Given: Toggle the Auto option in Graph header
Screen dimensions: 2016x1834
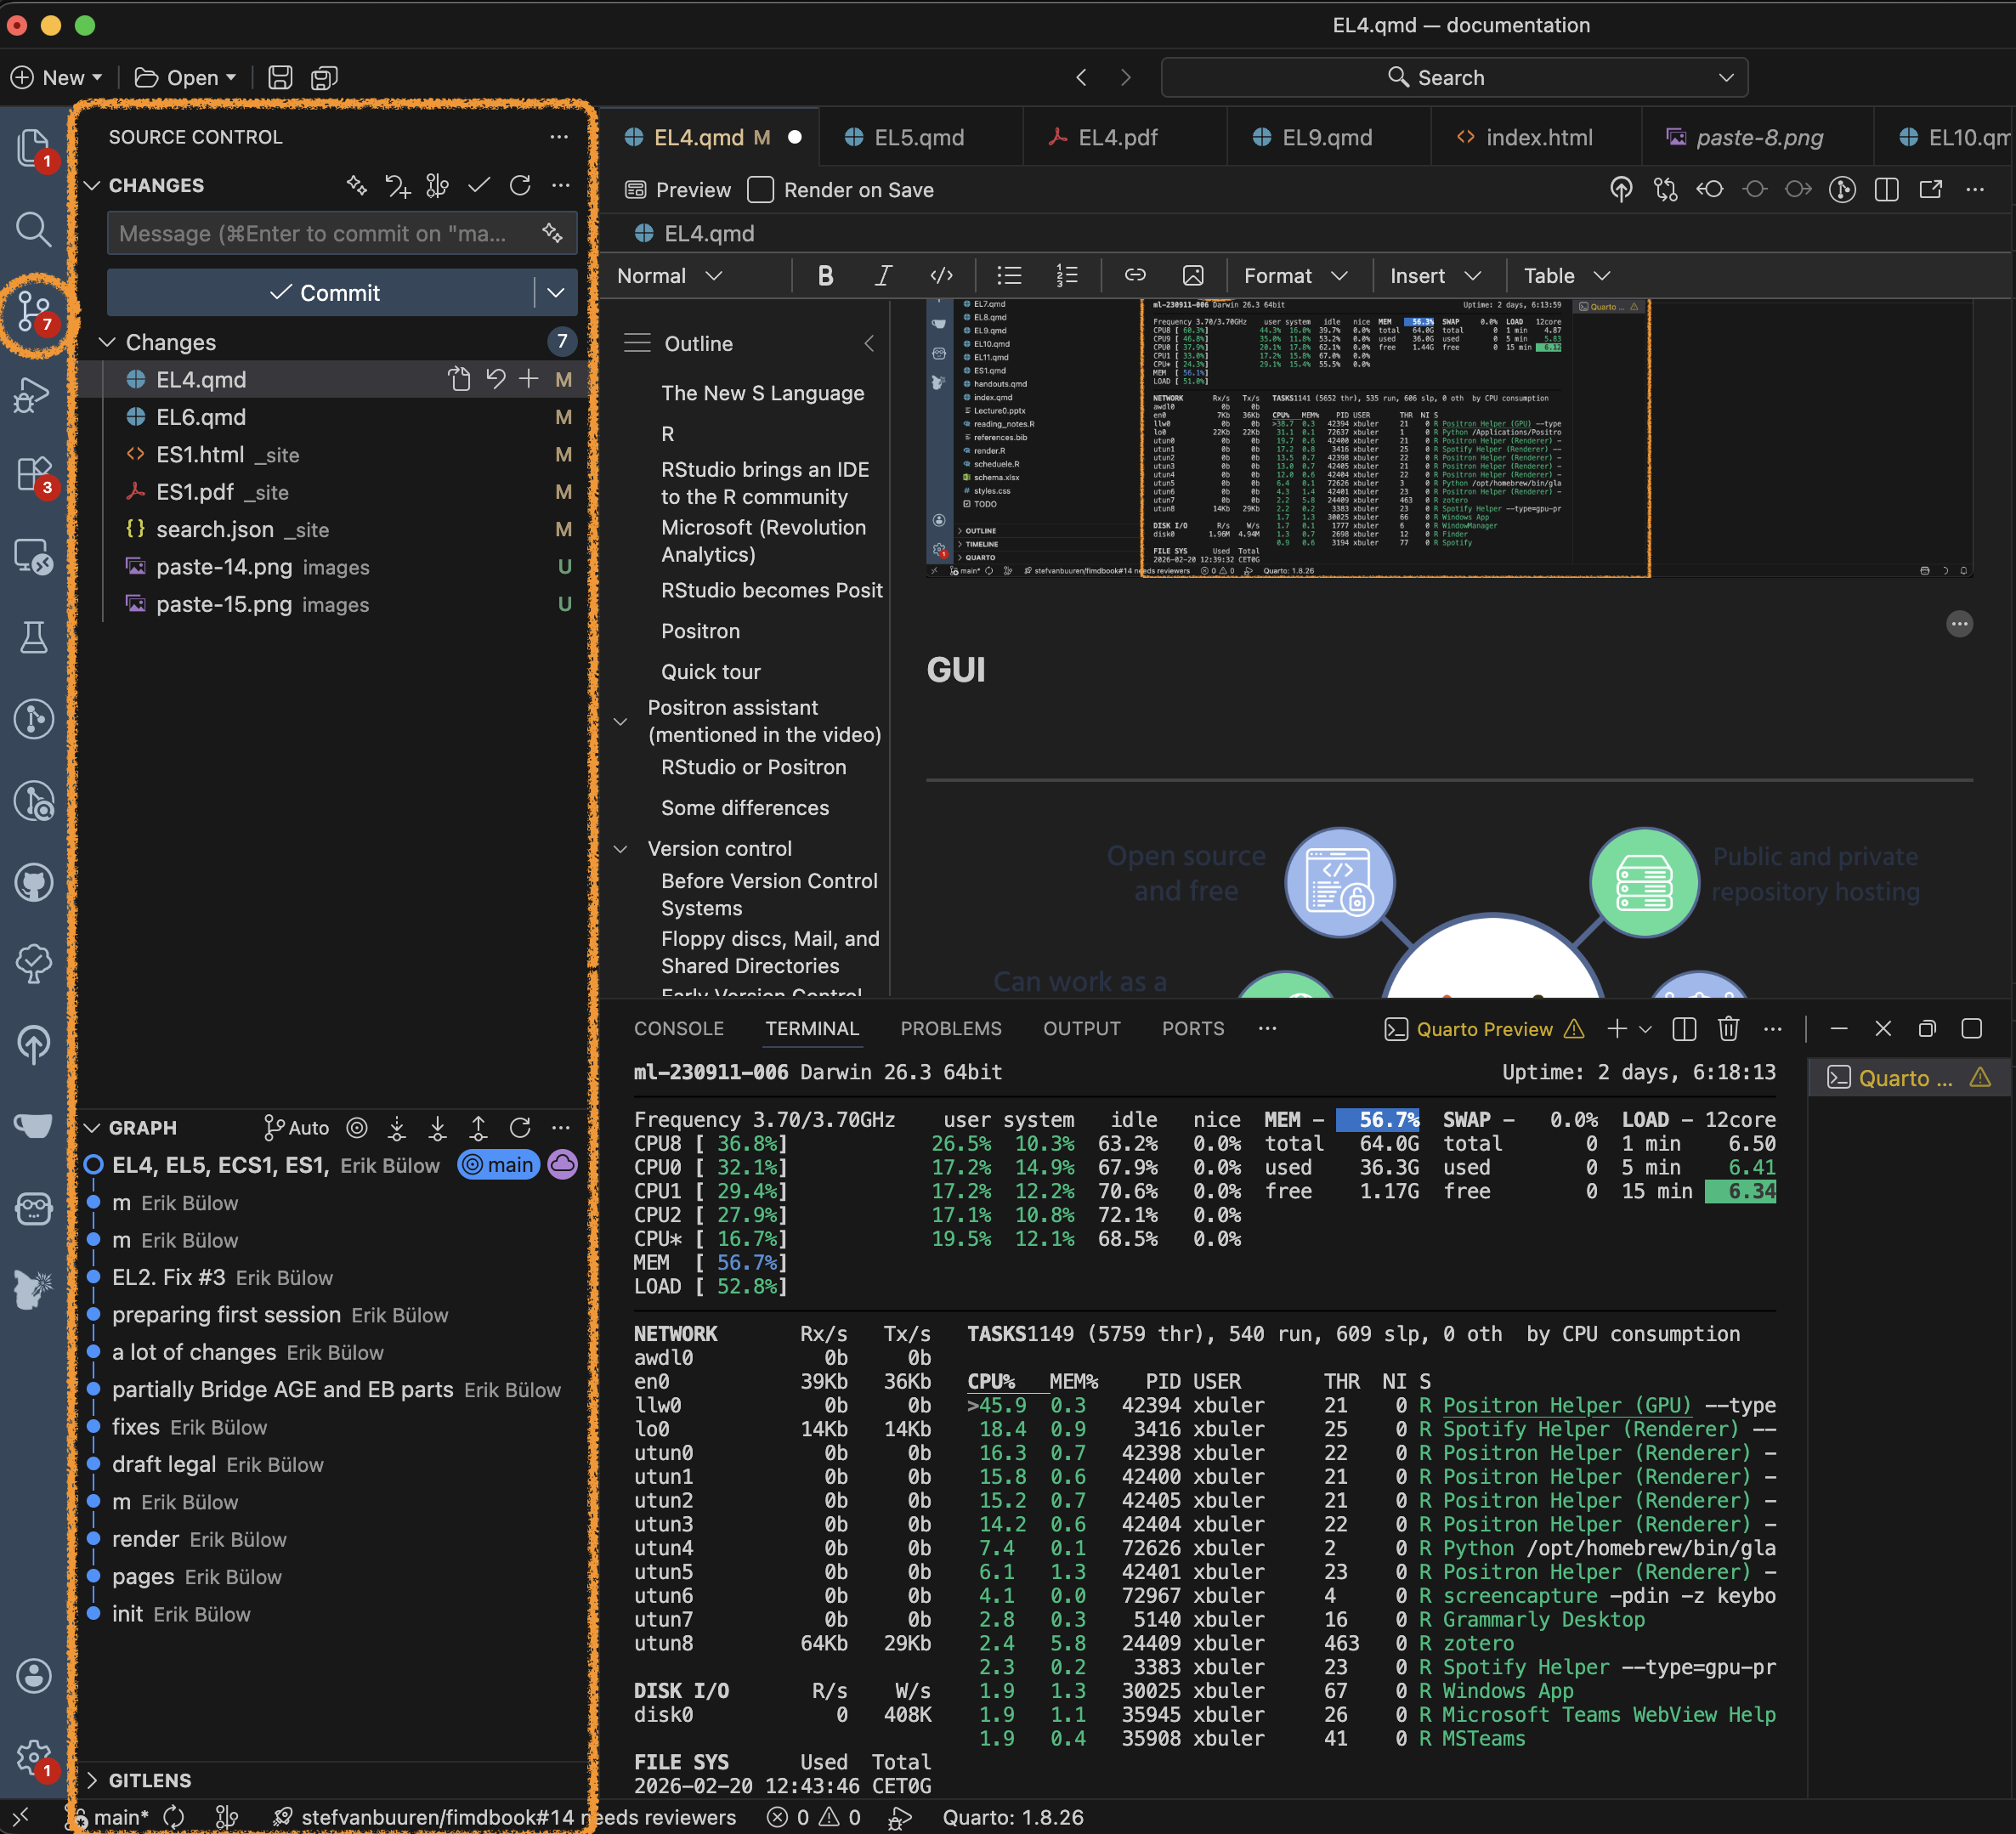Looking at the screenshot, I should pyautogui.click(x=296, y=1128).
